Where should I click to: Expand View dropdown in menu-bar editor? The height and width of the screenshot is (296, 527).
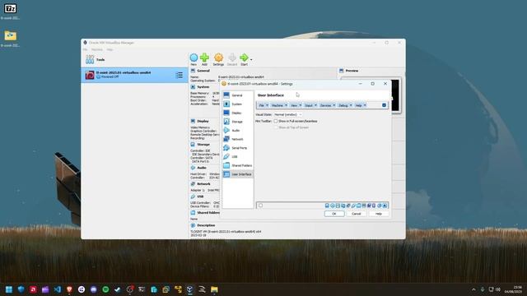pyautogui.click(x=296, y=105)
